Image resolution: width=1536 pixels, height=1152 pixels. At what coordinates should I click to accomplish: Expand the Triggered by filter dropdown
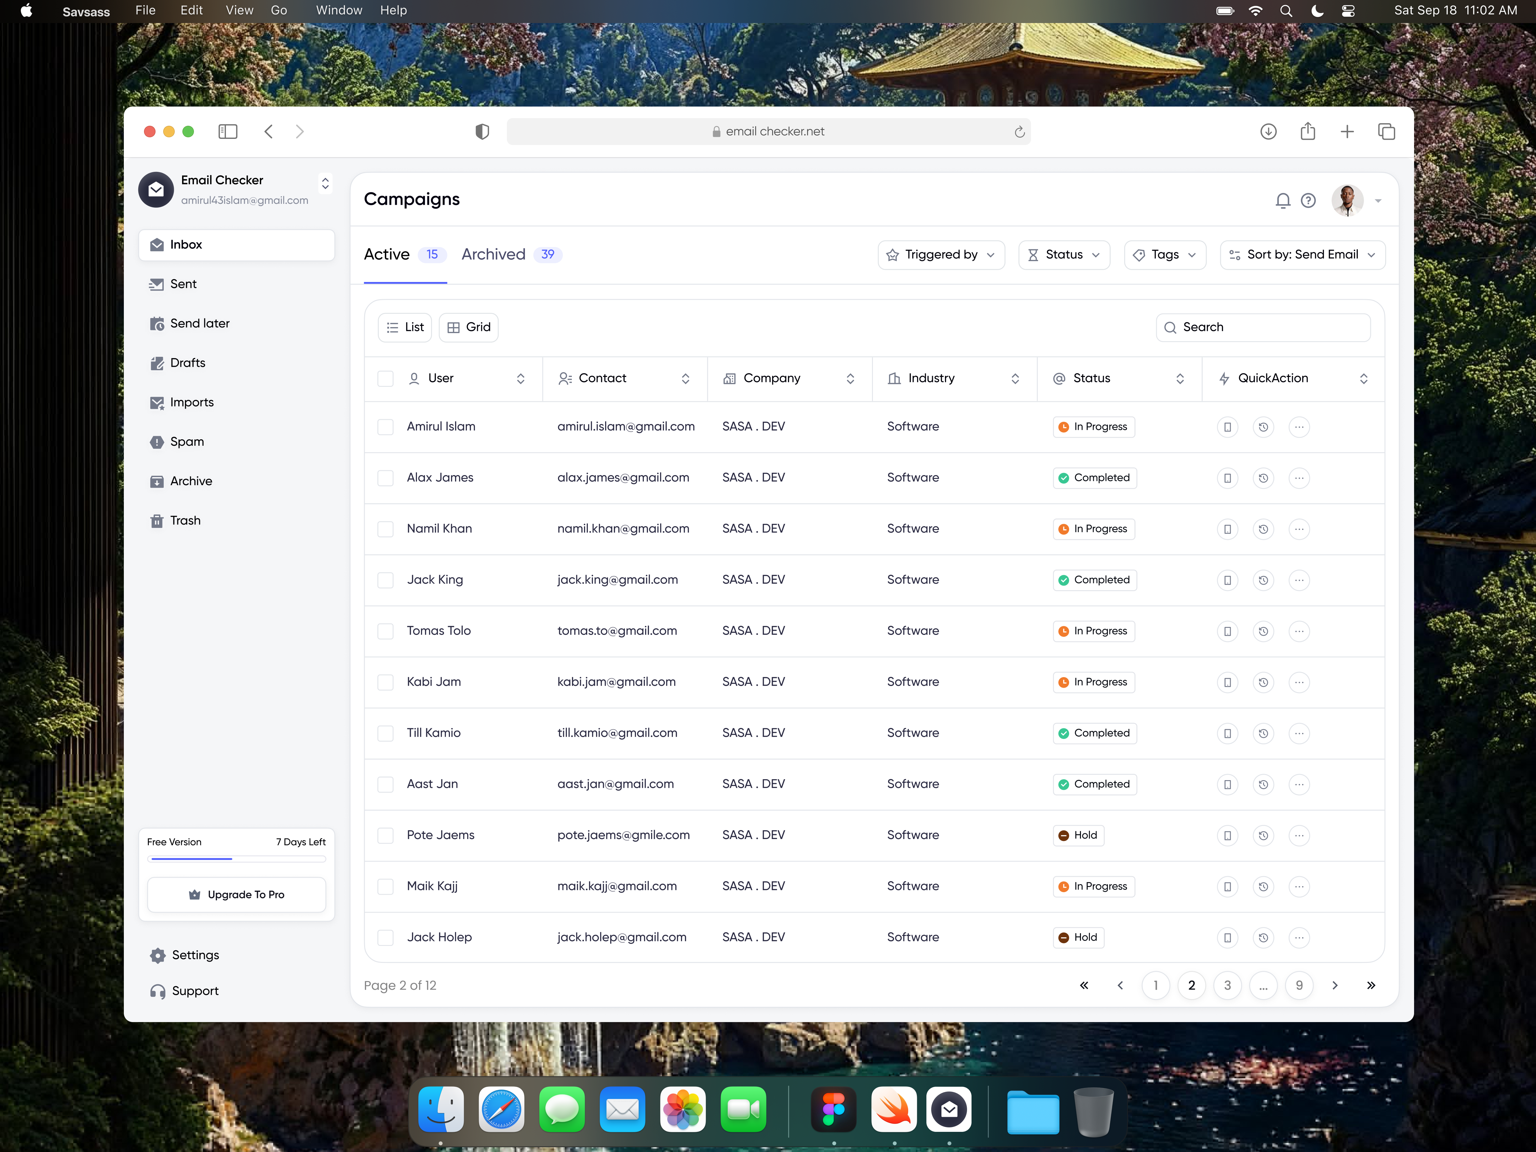(x=941, y=255)
